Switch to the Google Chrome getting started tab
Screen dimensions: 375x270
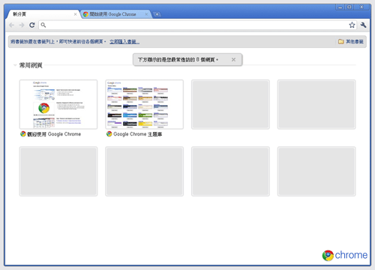pyautogui.click(x=112, y=14)
